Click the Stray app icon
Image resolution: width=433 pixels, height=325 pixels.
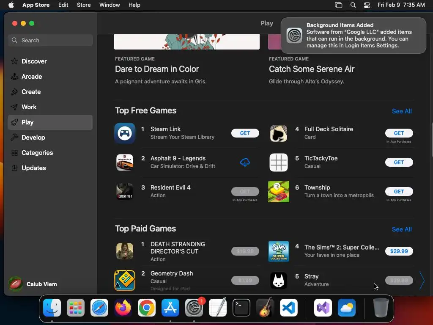[x=278, y=281]
